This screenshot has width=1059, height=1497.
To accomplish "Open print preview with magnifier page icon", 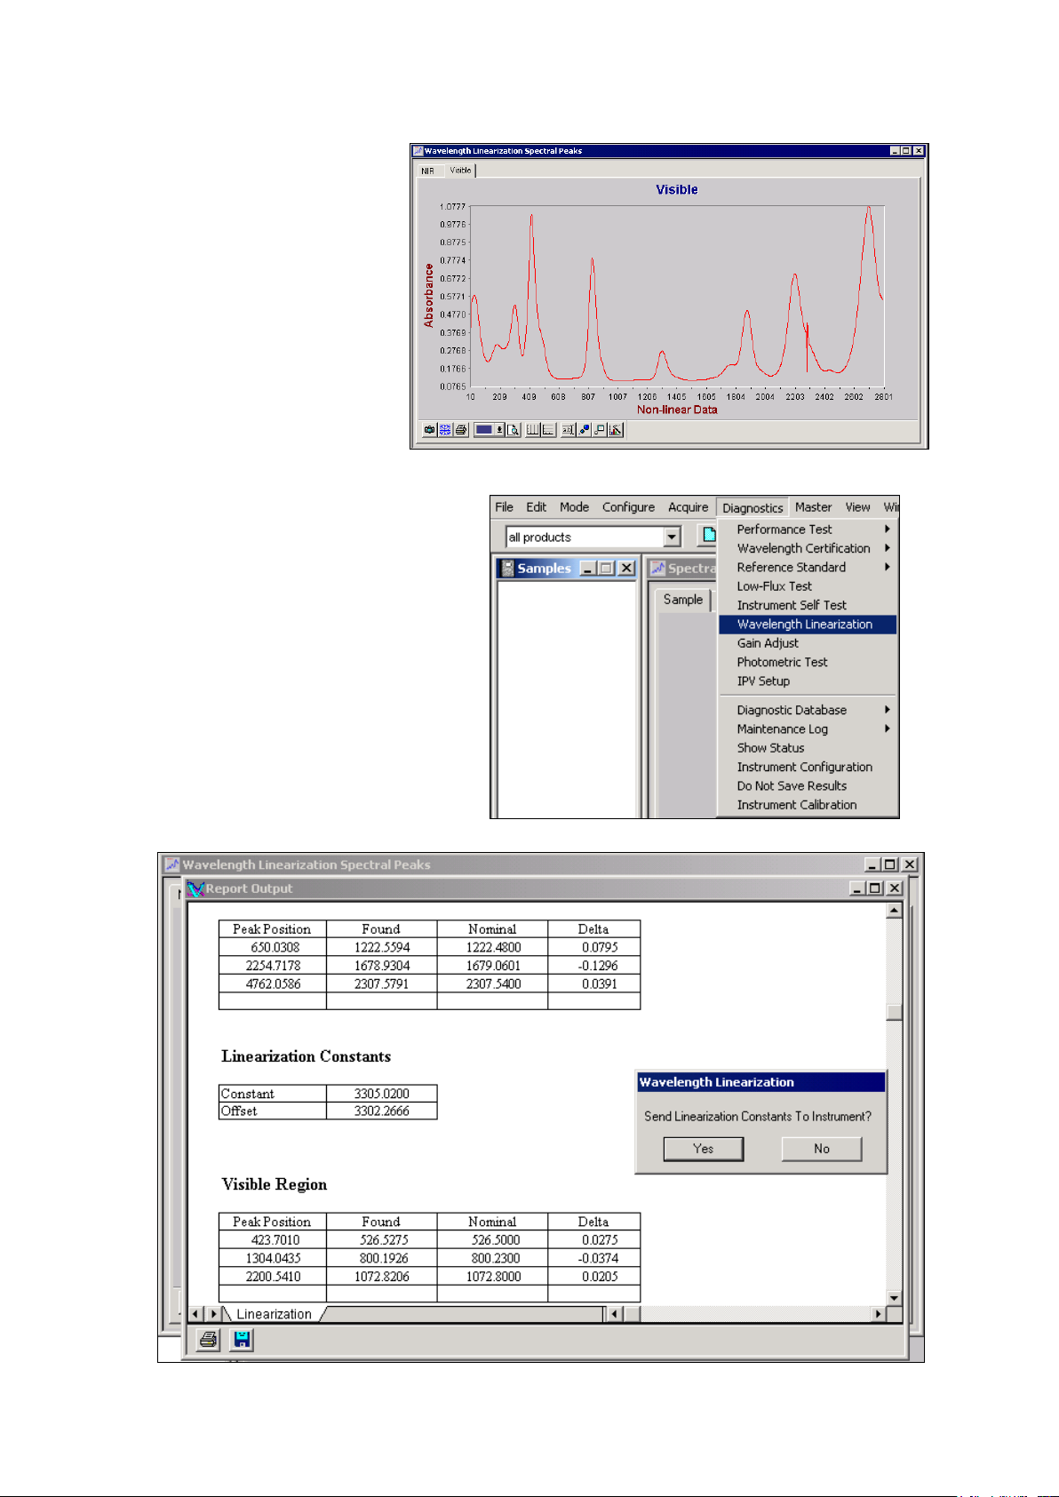I will point(514,430).
